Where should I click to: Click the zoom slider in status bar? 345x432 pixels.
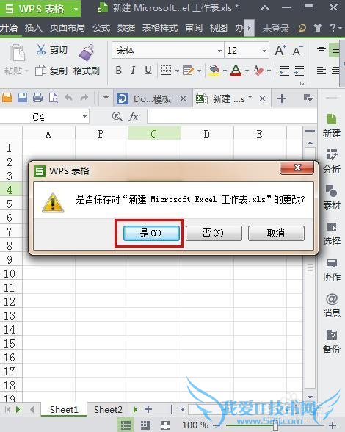click(275, 425)
